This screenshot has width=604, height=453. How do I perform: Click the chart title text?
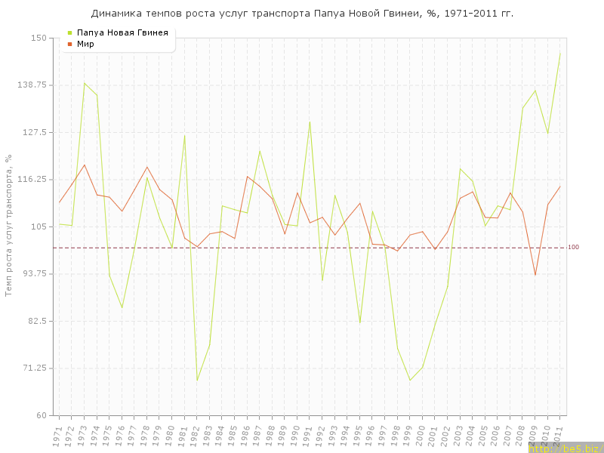pos(302,14)
